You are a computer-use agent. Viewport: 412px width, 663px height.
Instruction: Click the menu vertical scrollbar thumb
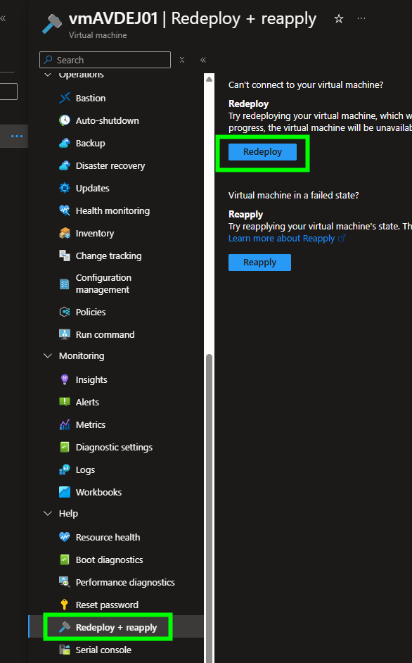(210, 507)
